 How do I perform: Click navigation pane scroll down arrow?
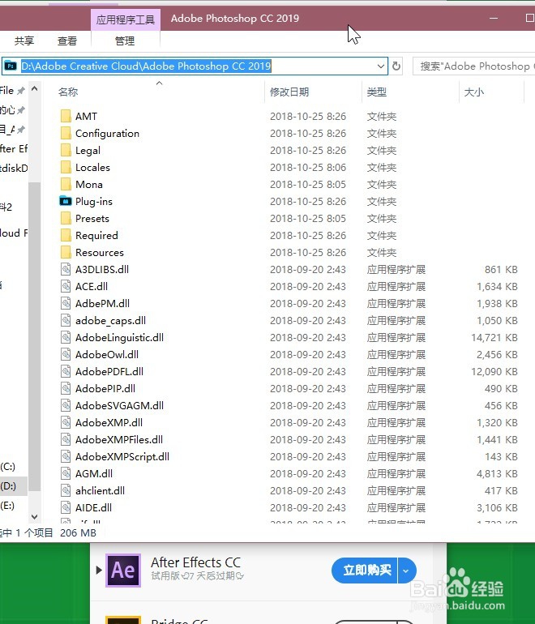coord(35,516)
